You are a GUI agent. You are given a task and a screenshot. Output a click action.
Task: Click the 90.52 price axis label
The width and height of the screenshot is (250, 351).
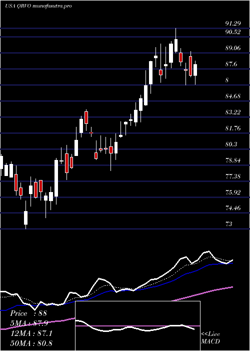[x=232, y=32]
